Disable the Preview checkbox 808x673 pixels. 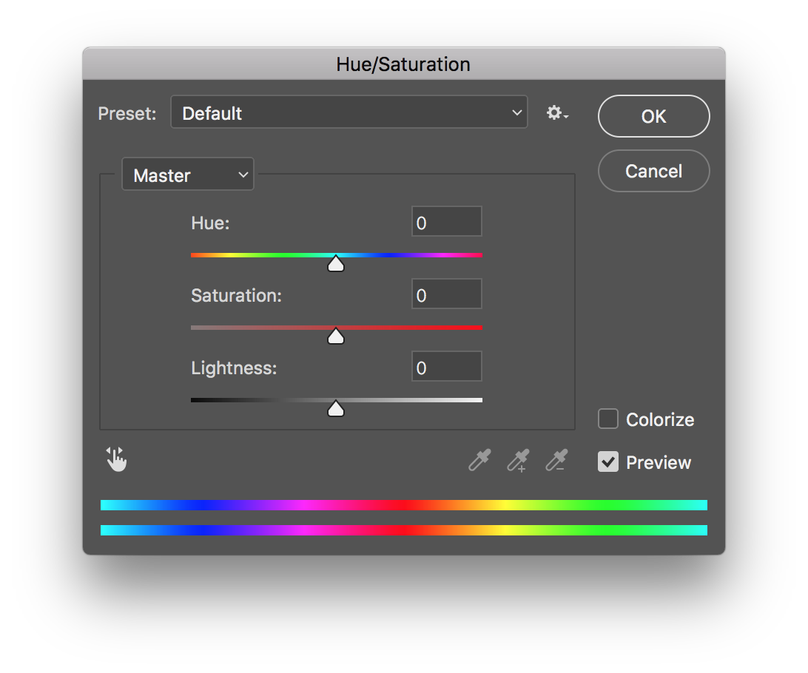[x=607, y=461]
